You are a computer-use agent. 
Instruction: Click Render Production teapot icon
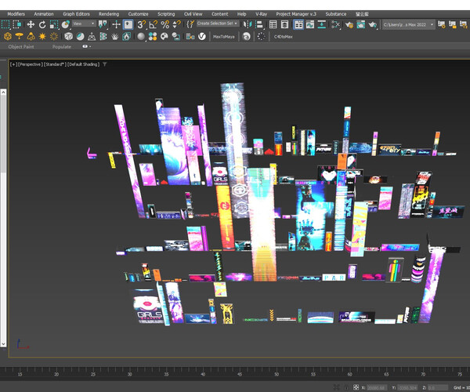click(373, 24)
